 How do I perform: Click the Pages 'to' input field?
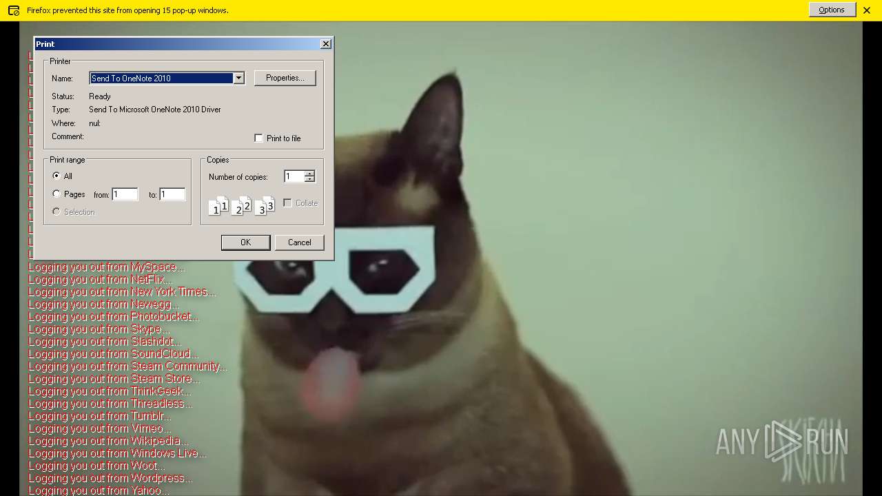pos(172,194)
